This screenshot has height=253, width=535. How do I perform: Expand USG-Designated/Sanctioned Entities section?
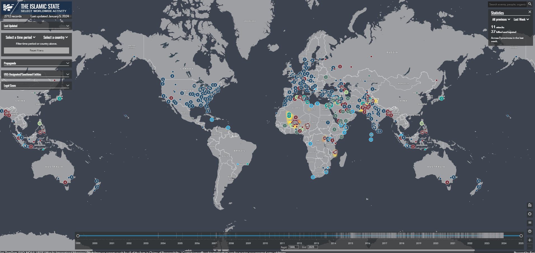point(36,74)
